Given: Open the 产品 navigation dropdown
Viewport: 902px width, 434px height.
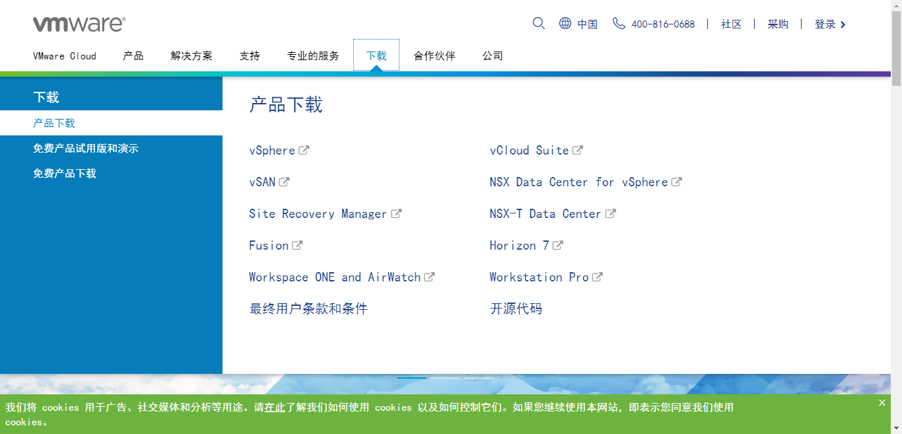Looking at the screenshot, I should tap(133, 56).
